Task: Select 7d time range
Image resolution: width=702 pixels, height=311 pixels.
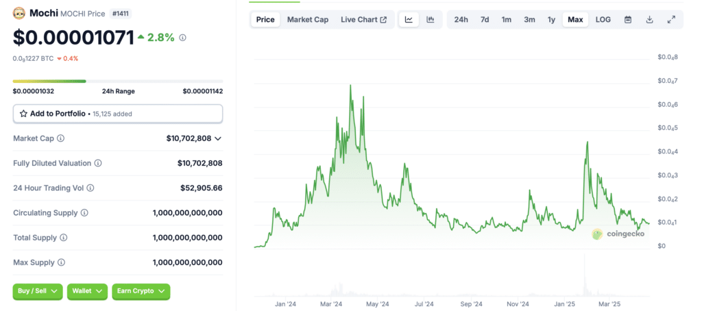Action: point(485,20)
